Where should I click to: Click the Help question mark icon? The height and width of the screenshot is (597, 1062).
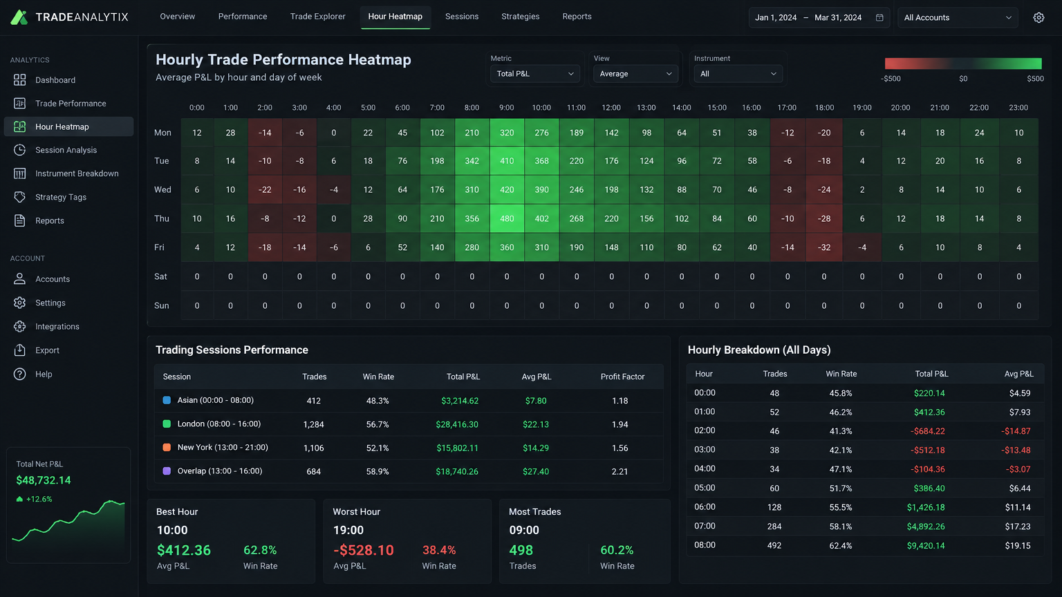pos(20,374)
